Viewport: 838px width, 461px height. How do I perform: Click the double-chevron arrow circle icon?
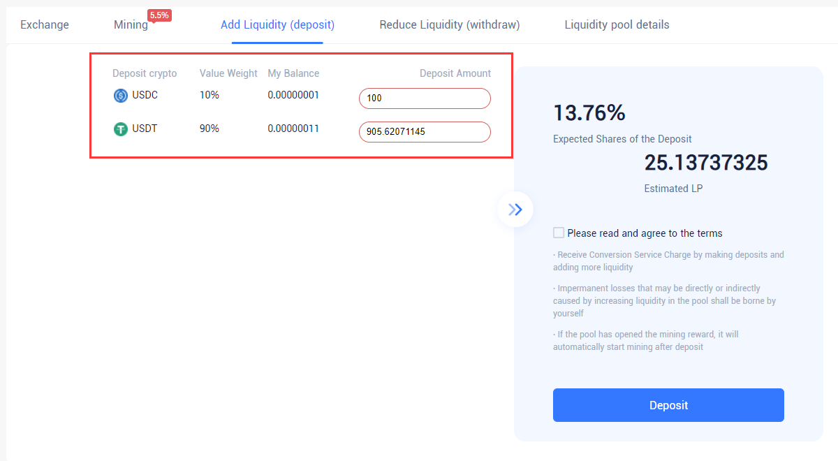click(515, 209)
